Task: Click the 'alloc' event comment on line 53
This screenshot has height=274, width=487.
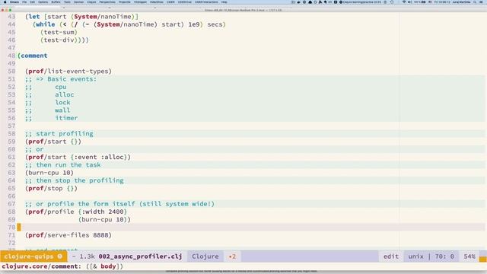Action: point(49,94)
